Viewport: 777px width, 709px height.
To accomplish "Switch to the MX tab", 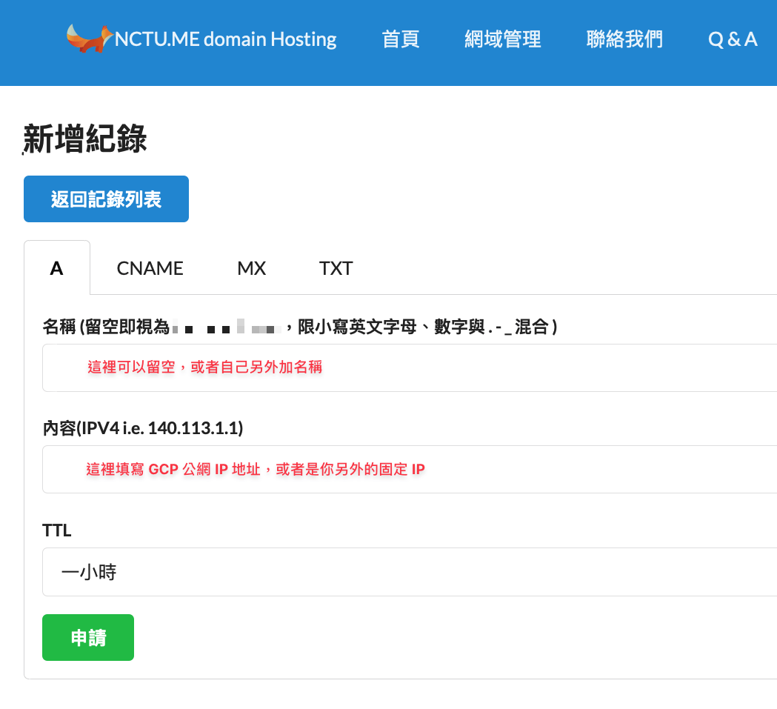I will tap(252, 268).
